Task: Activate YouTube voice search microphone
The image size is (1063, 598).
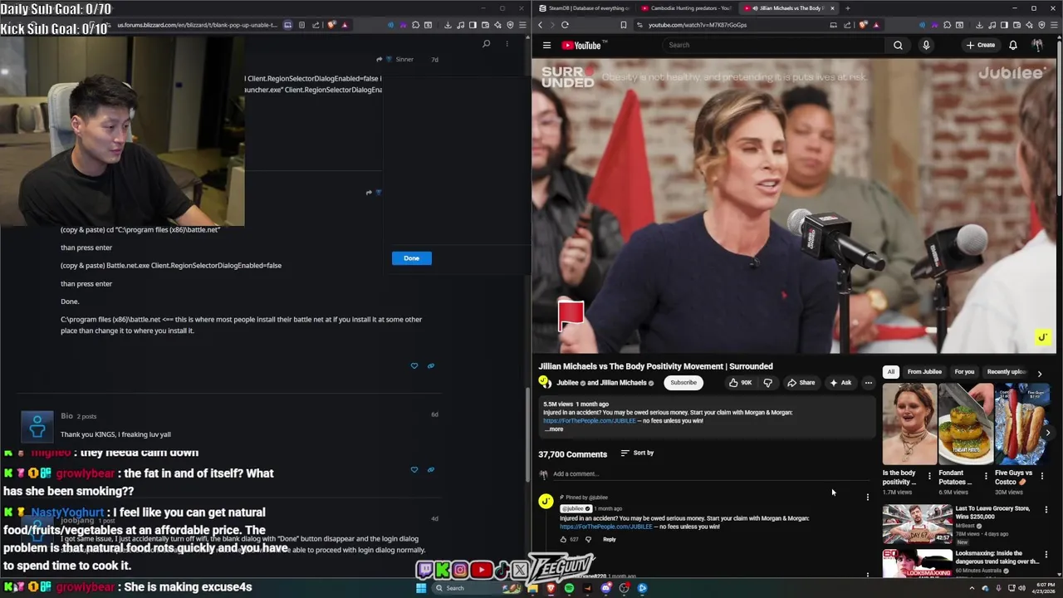Action: coord(926,45)
